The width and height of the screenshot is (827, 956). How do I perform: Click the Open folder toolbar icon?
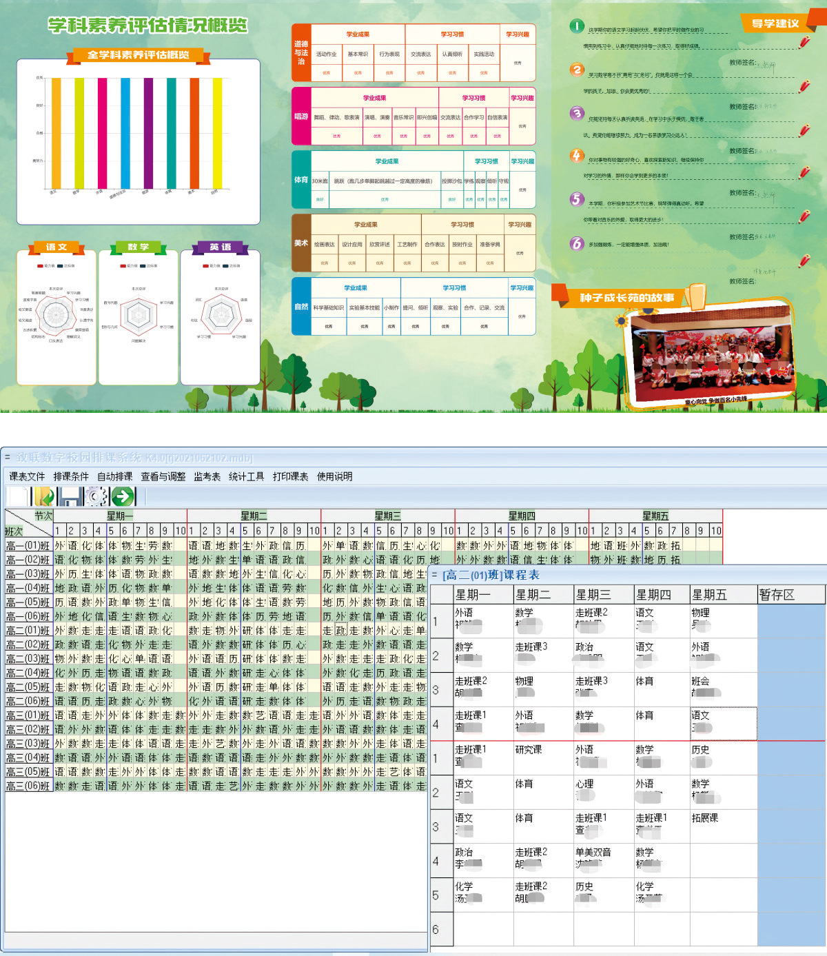tap(45, 496)
